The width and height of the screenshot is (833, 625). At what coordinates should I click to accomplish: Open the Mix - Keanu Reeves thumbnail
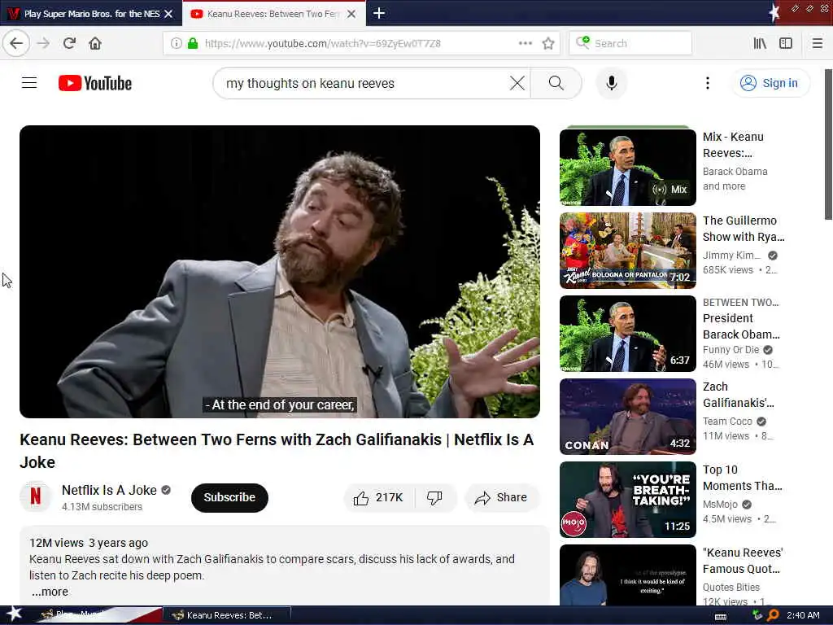coord(628,168)
